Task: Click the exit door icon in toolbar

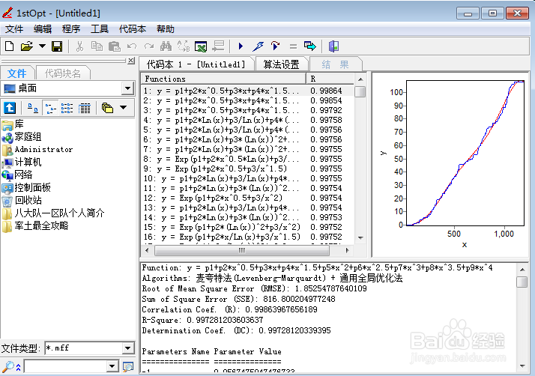Action: [333, 46]
